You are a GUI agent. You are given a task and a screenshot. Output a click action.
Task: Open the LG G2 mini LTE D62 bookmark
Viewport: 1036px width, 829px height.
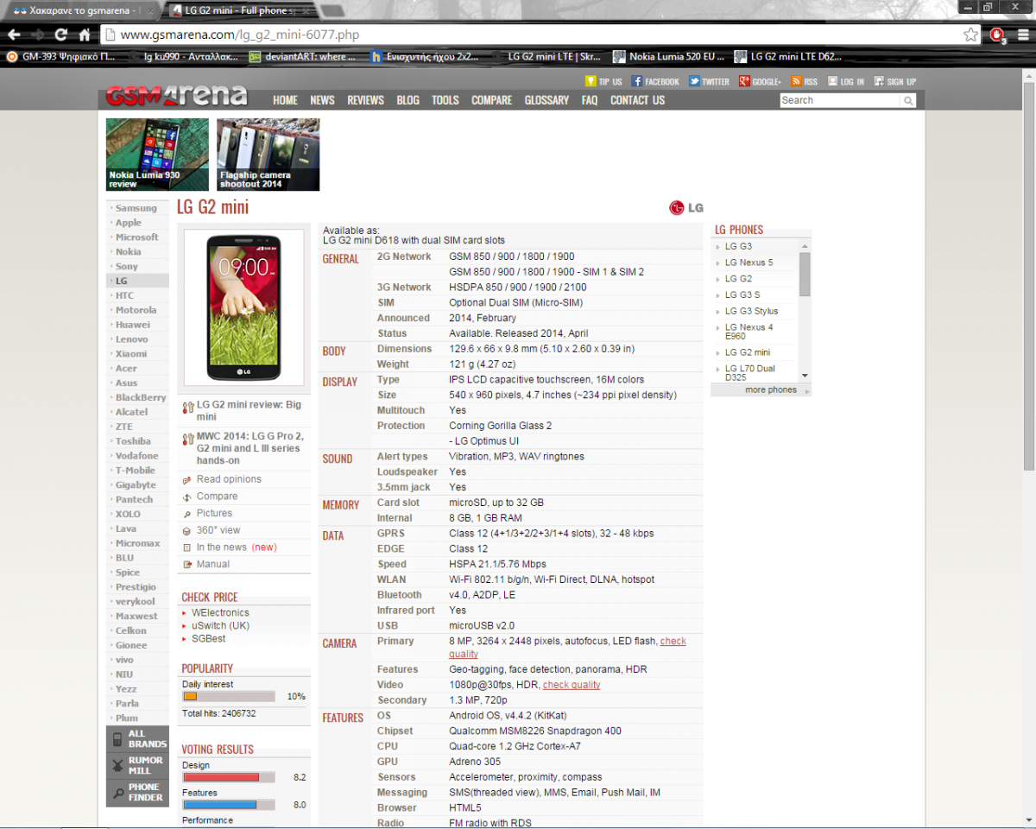coord(788,57)
